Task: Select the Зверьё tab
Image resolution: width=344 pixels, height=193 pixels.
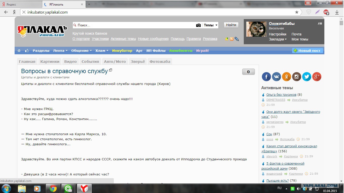Action: [138, 62]
